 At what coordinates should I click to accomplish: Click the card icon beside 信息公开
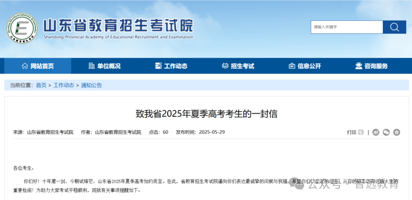(x=292, y=66)
